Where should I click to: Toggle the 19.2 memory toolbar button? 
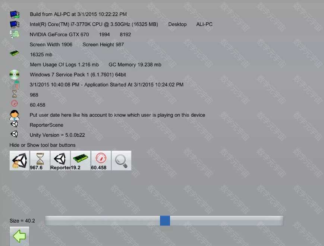coord(81,161)
